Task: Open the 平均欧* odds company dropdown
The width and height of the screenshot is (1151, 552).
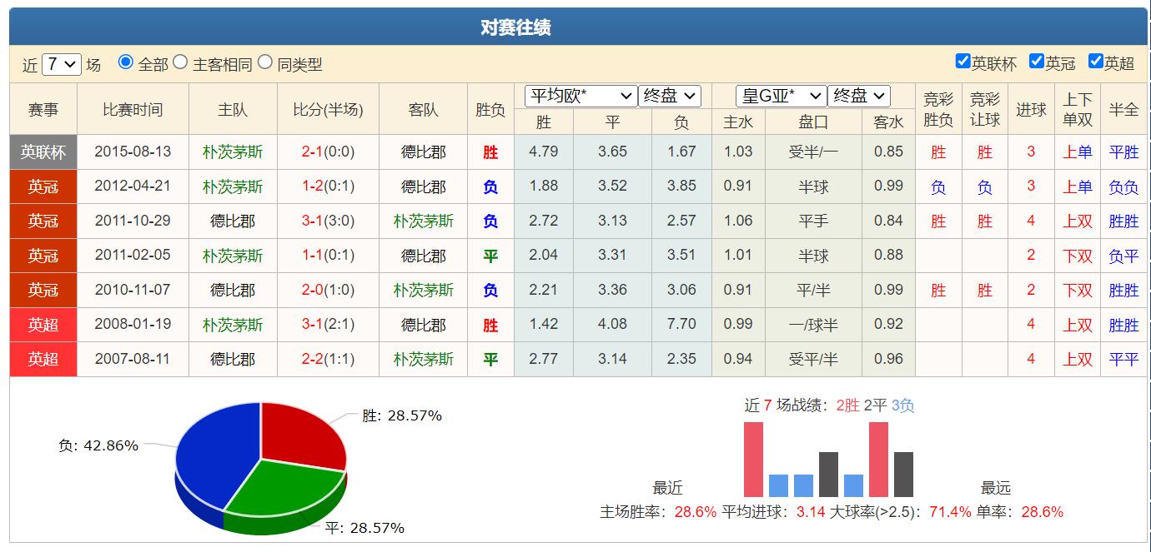Action: point(581,95)
